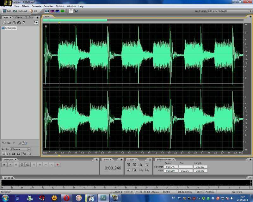Open the Workspace dropdown
253x202 pixels.
tap(228, 11)
